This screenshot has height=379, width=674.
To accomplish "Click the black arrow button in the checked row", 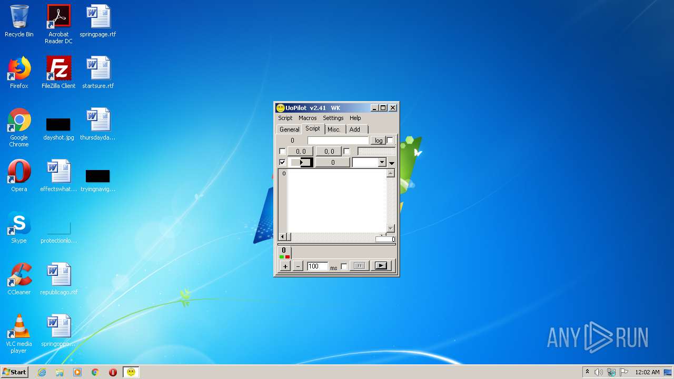I will pos(301,163).
